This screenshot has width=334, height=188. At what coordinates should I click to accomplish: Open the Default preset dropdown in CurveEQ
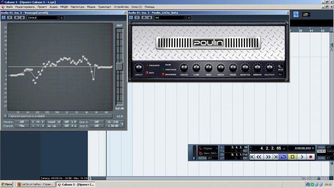(x=43, y=18)
